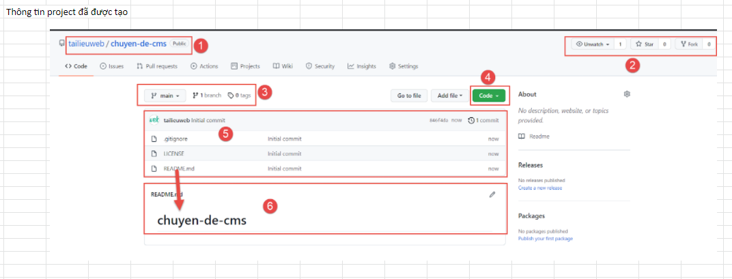Open the Actions tab
732x279 pixels.
pos(204,66)
